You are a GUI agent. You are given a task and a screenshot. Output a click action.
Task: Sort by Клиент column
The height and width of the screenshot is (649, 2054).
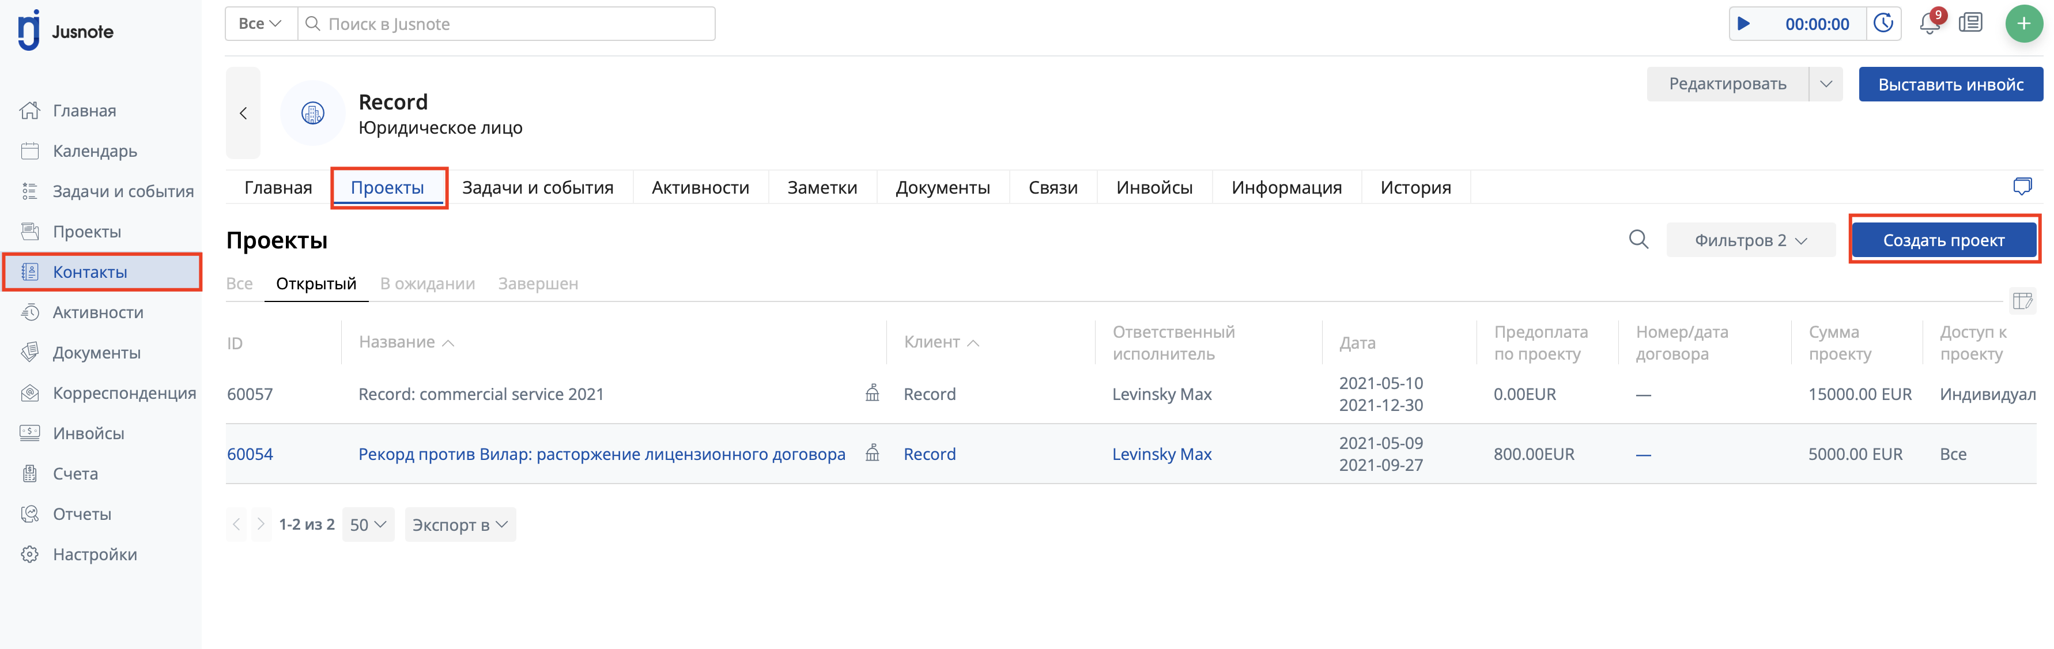tap(941, 342)
